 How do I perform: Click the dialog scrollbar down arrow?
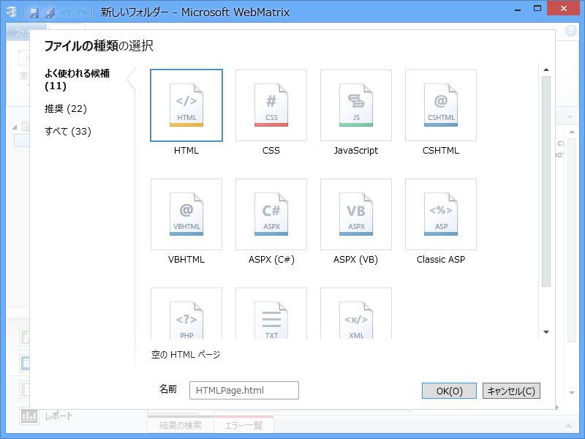tap(546, 332)
